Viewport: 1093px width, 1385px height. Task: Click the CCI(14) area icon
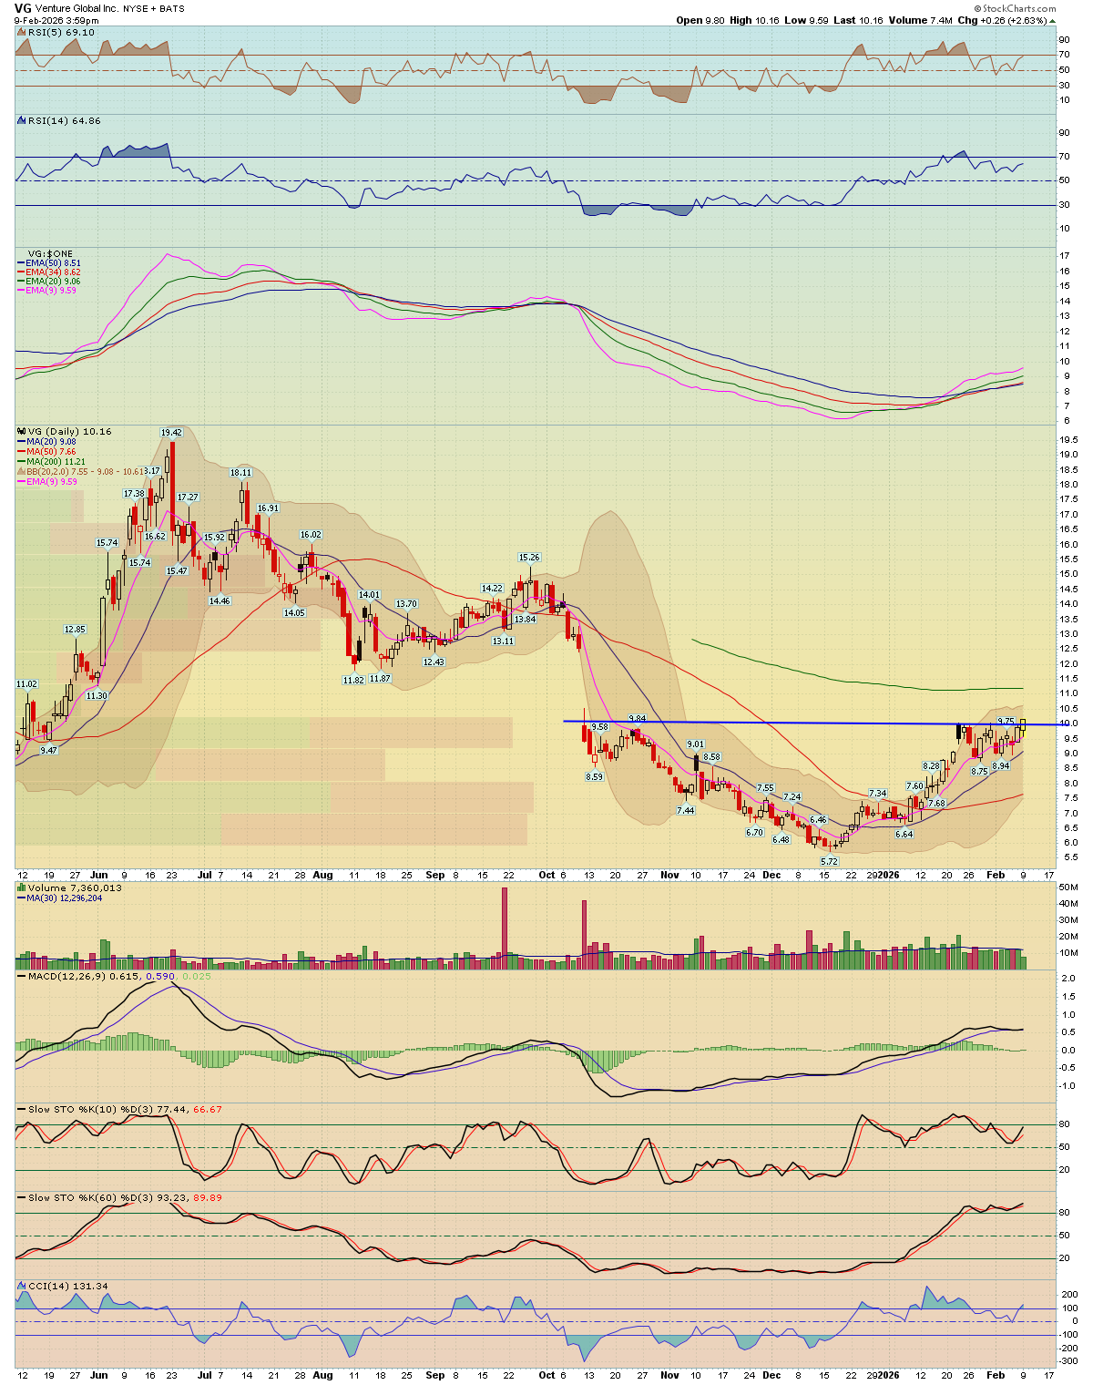point(21,1286)
